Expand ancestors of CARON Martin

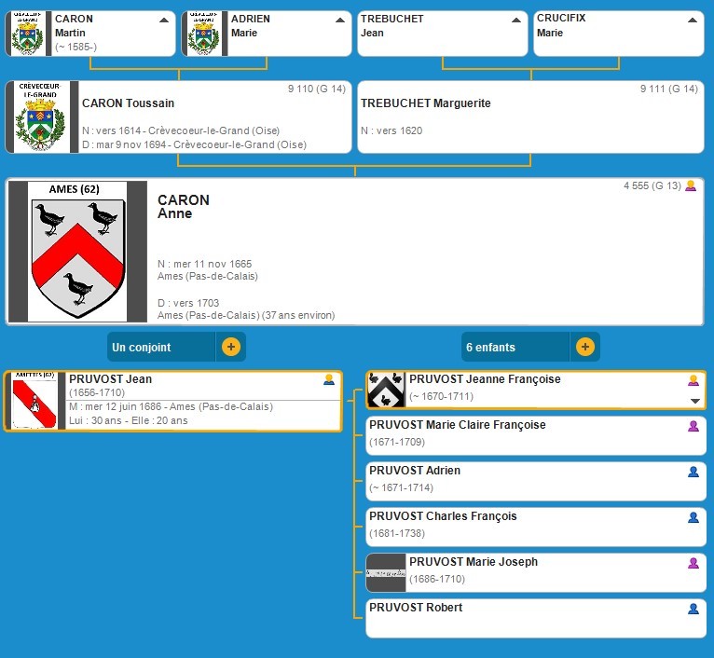coord(164,20)
